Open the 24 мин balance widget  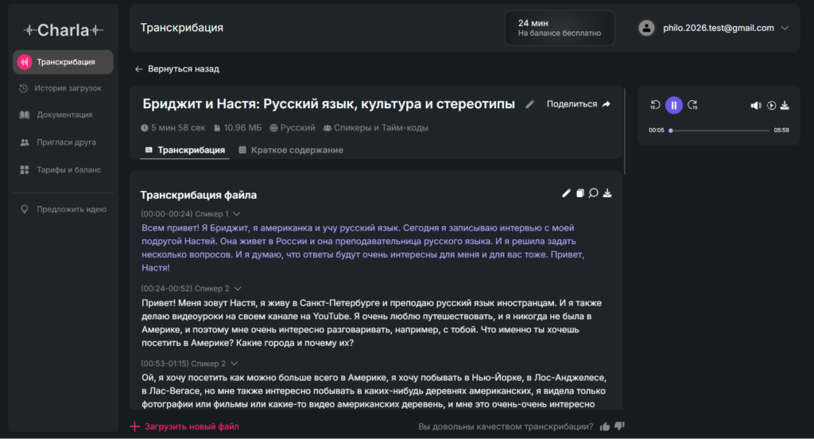click(x=559, y=28)
